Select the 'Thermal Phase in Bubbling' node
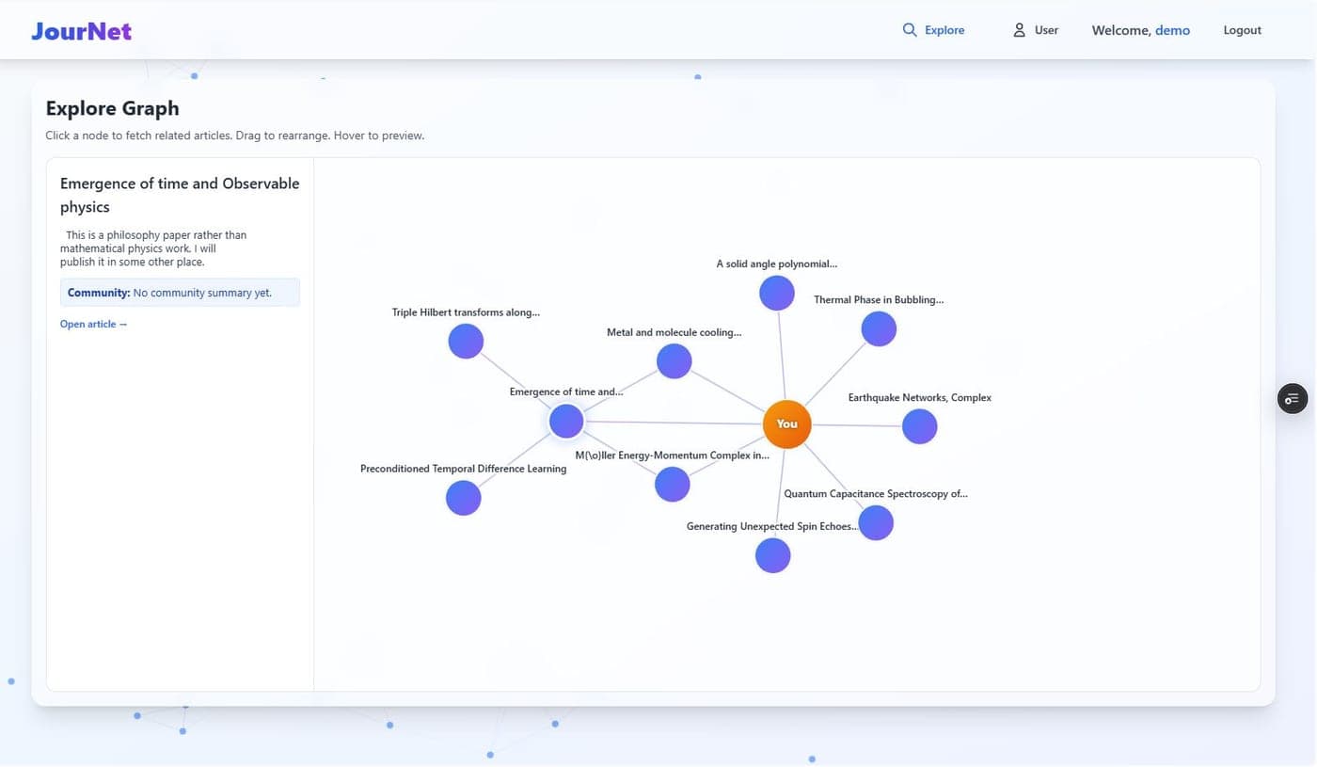Image resolution: width=1317 pixels, height=767 pixels. [879, 329]
